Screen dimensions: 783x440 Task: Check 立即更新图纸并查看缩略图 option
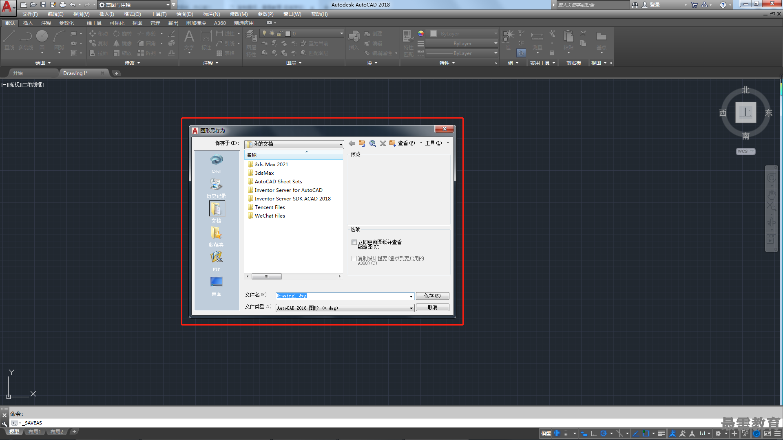[354, 242]
